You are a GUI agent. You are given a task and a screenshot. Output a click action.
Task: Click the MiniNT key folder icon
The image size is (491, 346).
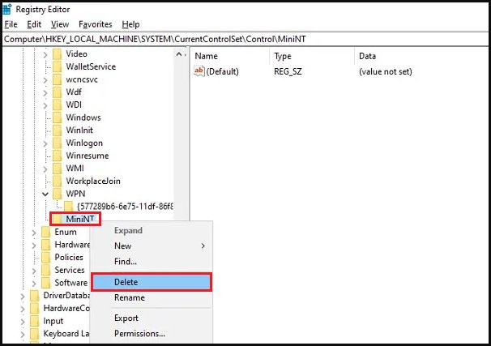pyautogui.click(x=57, y=219)
